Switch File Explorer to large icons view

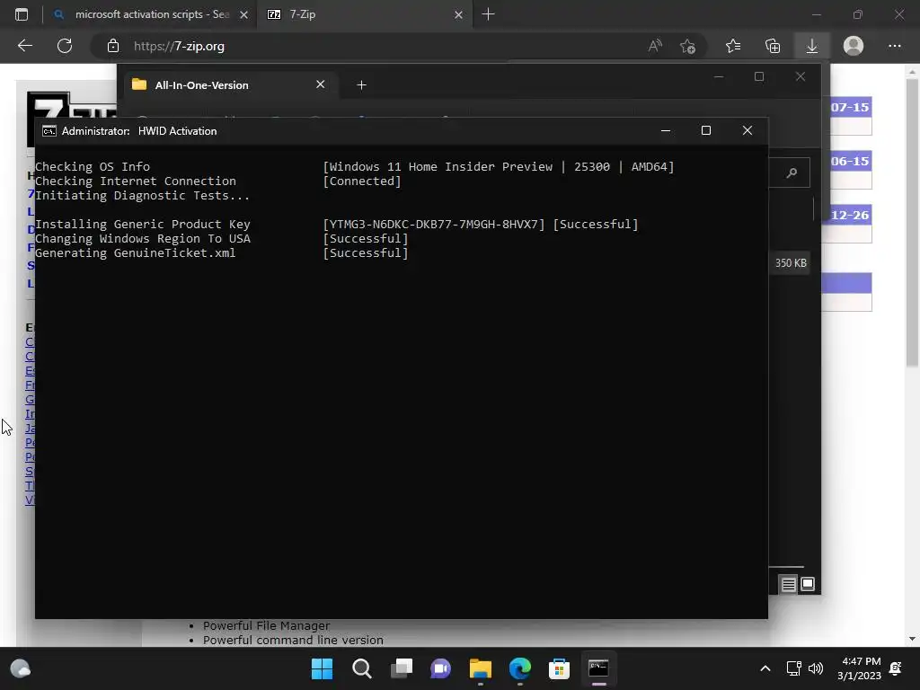[x=808, y=584]
